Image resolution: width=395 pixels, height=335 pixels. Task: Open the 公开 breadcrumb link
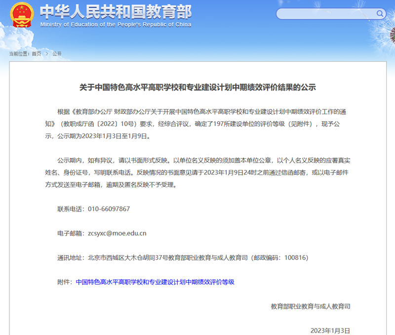(57, 54)
